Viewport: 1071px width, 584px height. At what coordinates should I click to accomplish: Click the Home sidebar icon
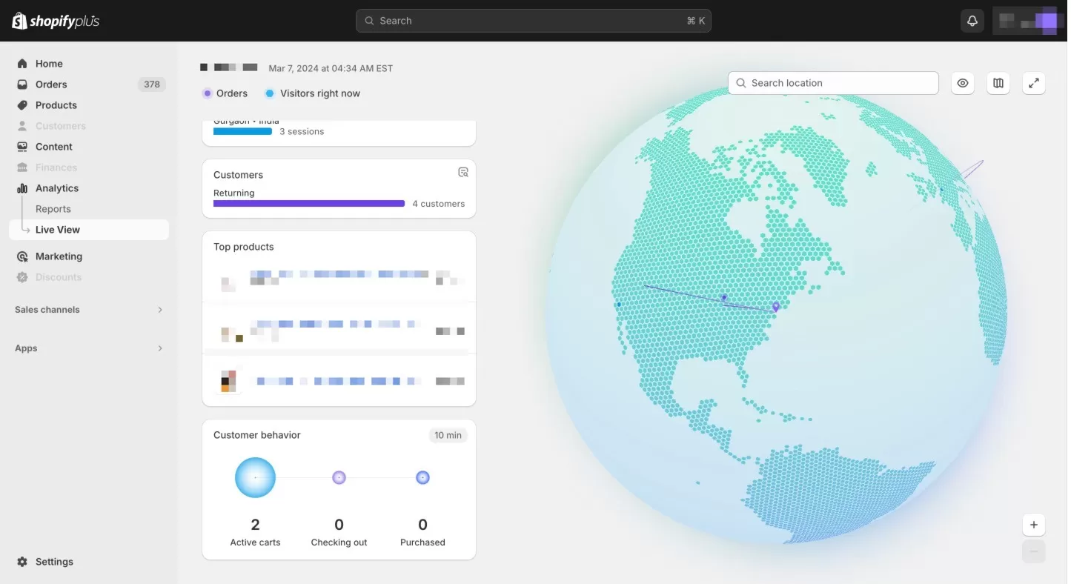pyautogui.click(x=22, y=64)
